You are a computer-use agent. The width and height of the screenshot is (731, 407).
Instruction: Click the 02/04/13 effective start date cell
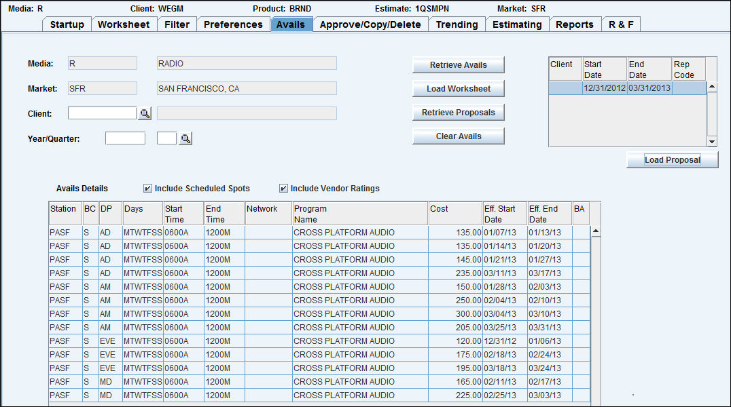(x=505, y=300)
